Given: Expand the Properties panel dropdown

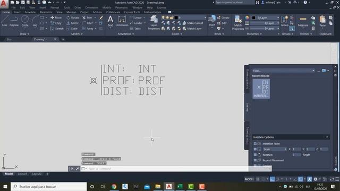Looking at the screenshot, I should 254,34.
